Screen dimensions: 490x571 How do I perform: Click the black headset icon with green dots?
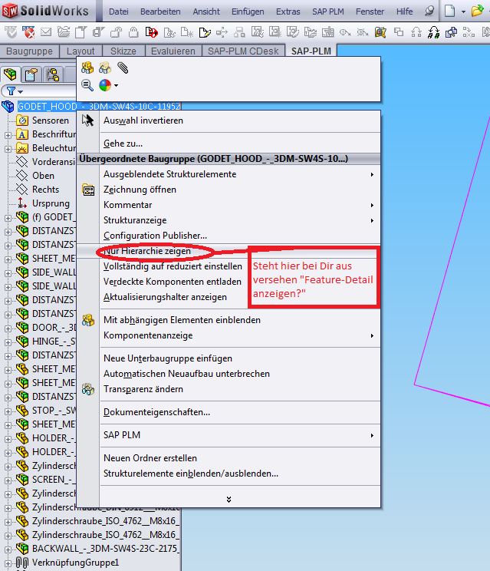[x=433, y=32]
